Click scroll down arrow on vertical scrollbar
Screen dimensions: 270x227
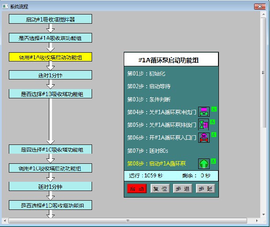pyautogui.click(x=263, y=213)
